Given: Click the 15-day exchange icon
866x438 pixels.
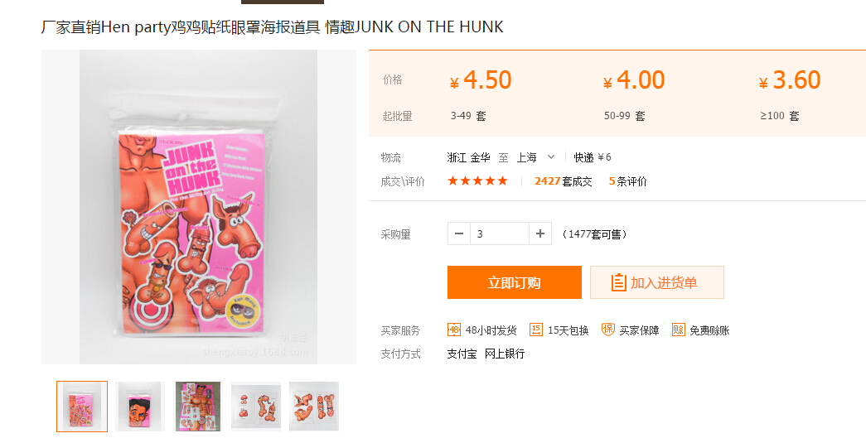Looking at the screenshot, I should (535, 330).
